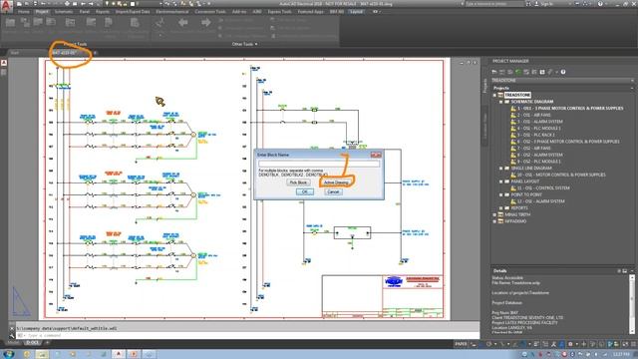Collapse the SINGLE LINE DIAGRAM folder
The height and width of the screenshot is (359, 638).
tap(500, 169)
